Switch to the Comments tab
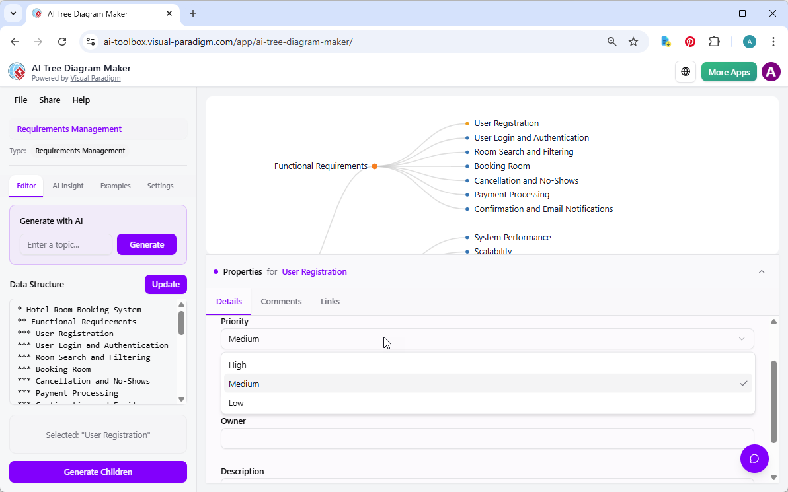This screenshot has width=788, height=492. (x=281, y=301)
